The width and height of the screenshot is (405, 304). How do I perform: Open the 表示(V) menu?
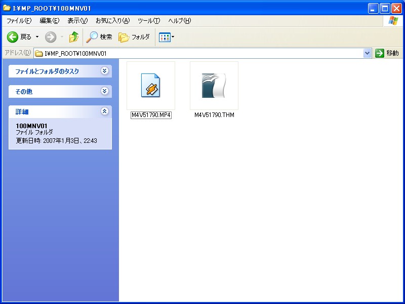click(x=77, y=21)
